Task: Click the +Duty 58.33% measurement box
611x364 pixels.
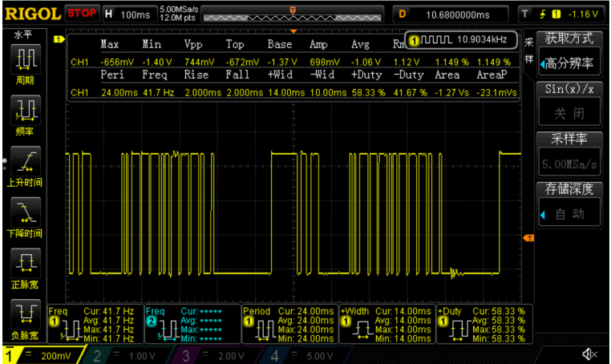Action: (482, 324)
